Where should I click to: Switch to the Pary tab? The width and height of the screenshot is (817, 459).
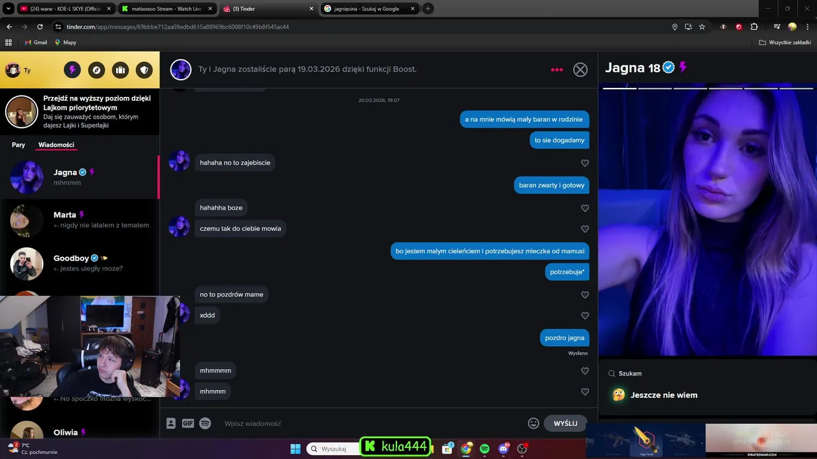click(x=19, y=145)
